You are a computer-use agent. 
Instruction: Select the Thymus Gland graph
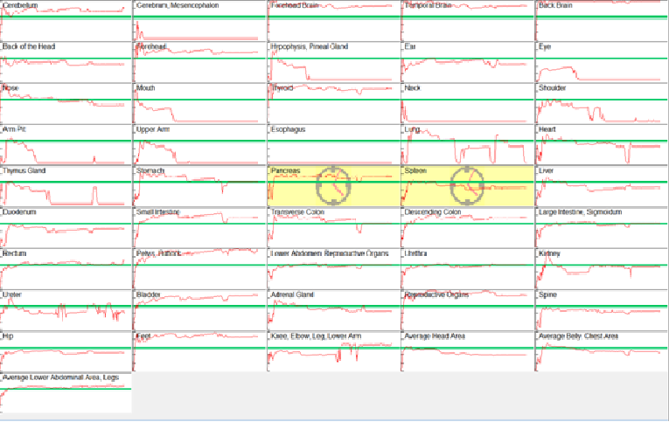coord(66,185)
